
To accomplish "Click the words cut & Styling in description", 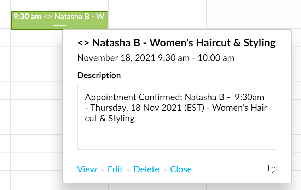I will coord(110,118).
